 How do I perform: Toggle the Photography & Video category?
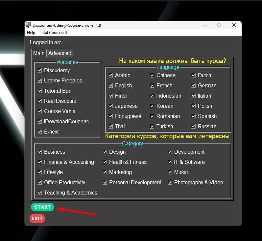tap(170, 183)
